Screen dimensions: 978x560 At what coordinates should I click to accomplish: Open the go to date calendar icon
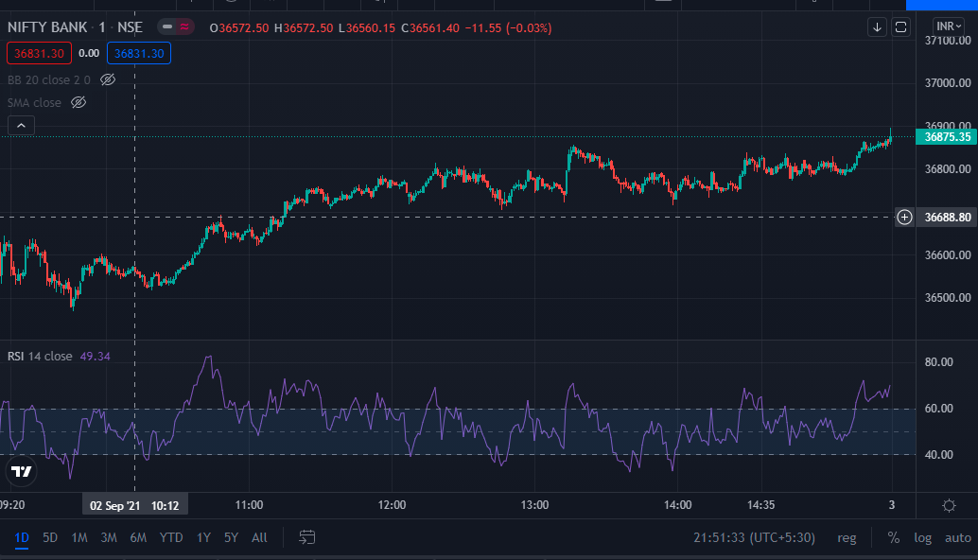[x=306, y=537]
